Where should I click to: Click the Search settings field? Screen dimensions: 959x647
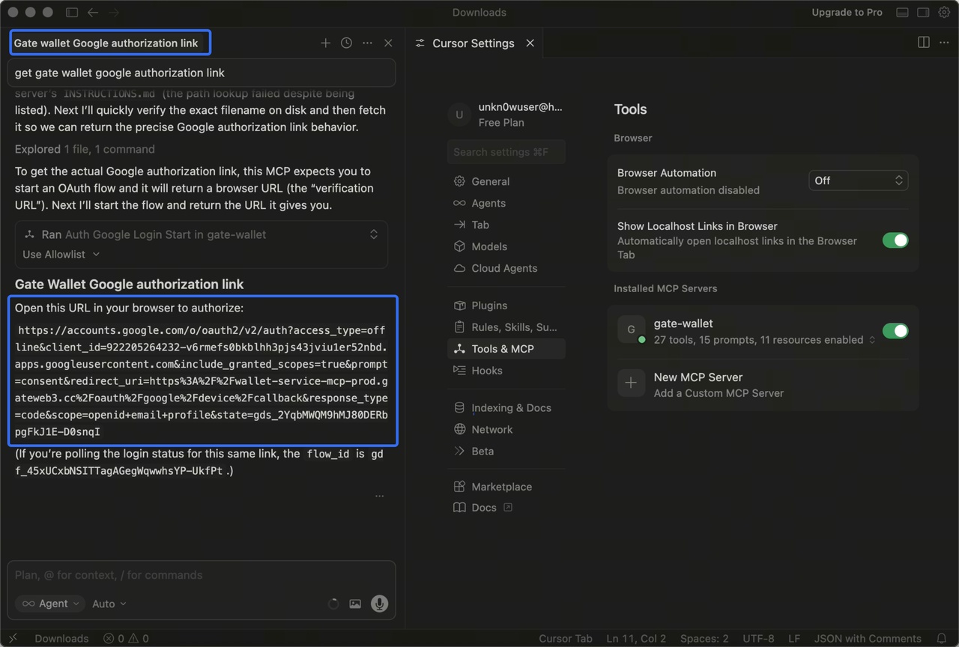(x=506, y=152)
